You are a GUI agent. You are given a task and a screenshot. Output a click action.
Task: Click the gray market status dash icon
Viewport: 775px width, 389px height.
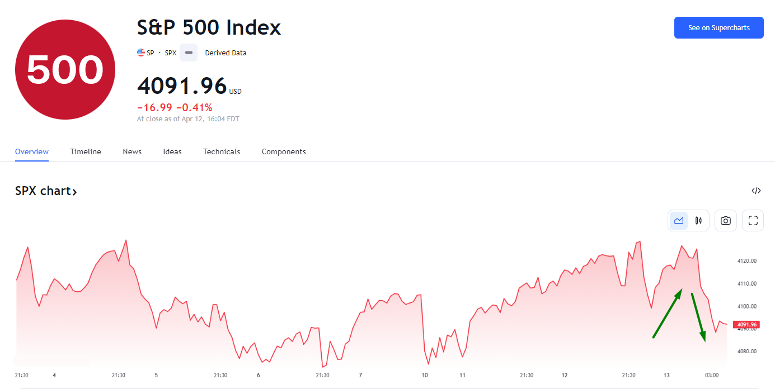[189, 53]
